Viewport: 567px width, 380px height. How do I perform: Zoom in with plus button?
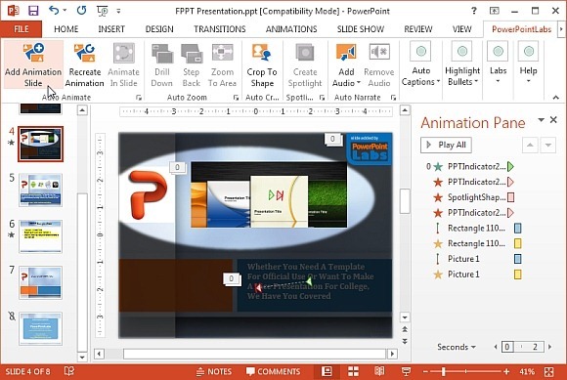coord(506,371)
